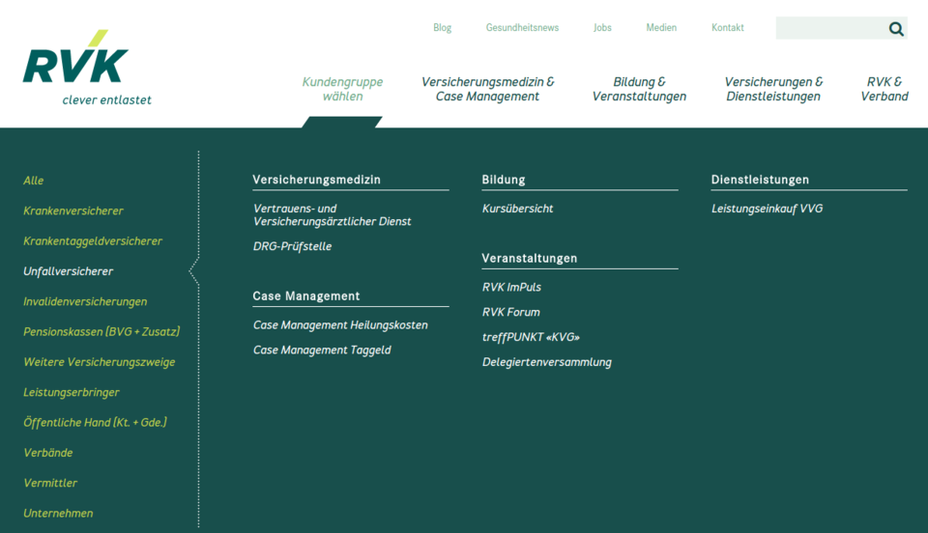Open Leistungseinkauf VVG link

[x=767, y=209]
